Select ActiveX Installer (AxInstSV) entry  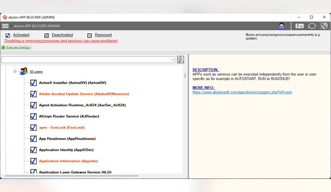[x=72, y=83]
